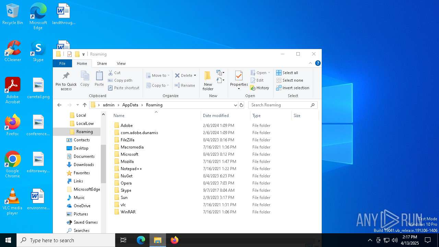The height and width of the screenshot is (247, 439).
Task: Click Select all in ribbon
Action: (287, 73)
